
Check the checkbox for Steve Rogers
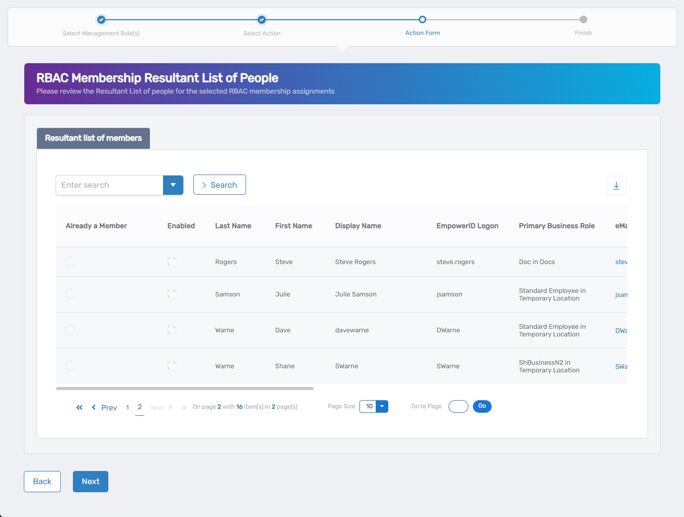pyautogui.click(x=70, y=262)
